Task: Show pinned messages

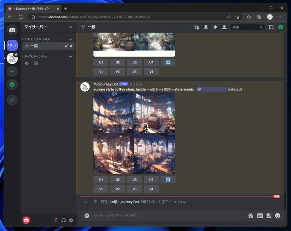Action: (215, 27)
